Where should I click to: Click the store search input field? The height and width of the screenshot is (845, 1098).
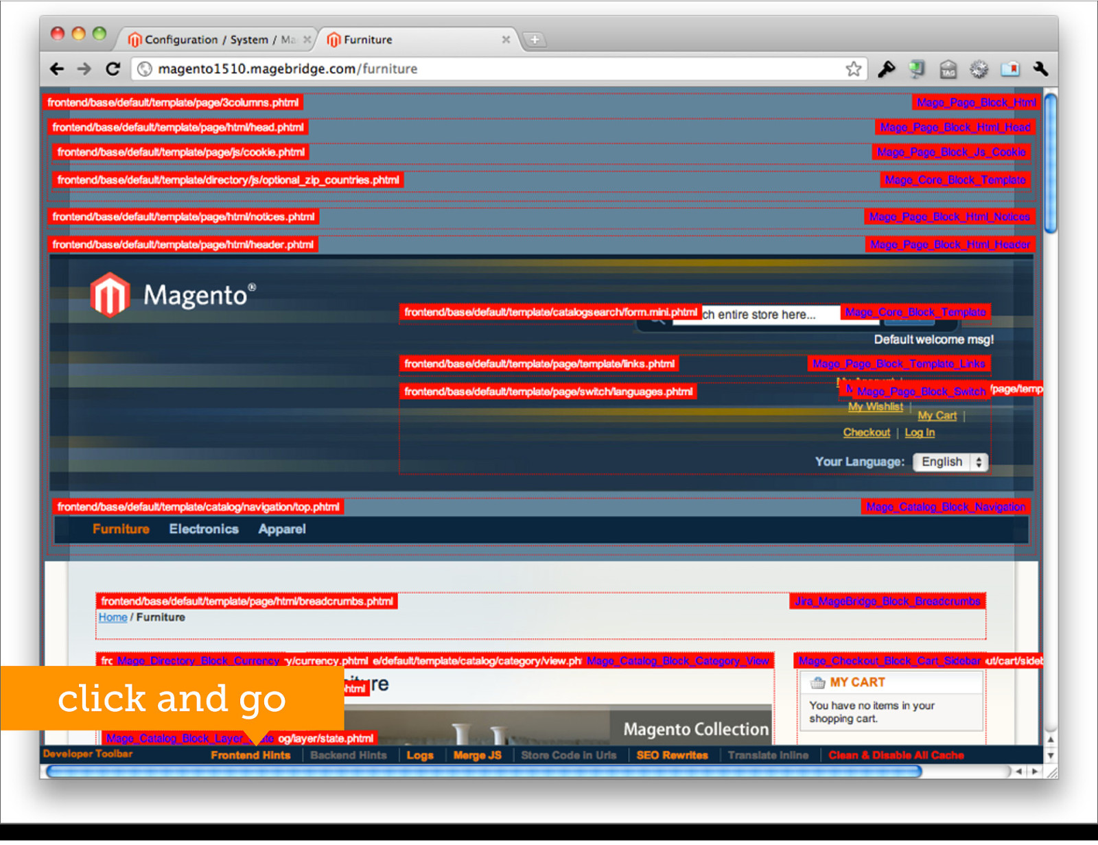point(771,315)
